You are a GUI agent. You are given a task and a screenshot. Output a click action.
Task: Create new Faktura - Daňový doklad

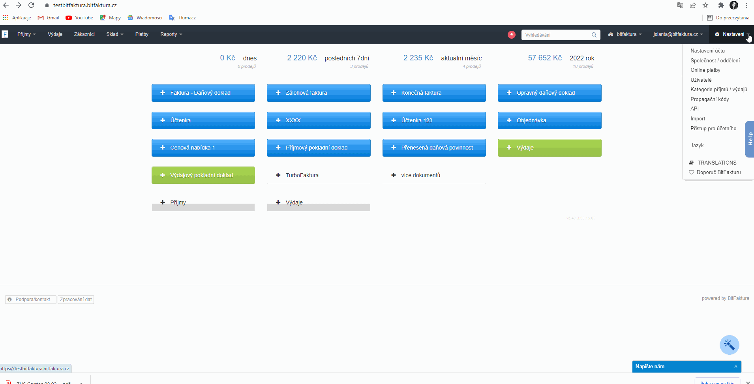pyautogui.click(x=203, y=93)
